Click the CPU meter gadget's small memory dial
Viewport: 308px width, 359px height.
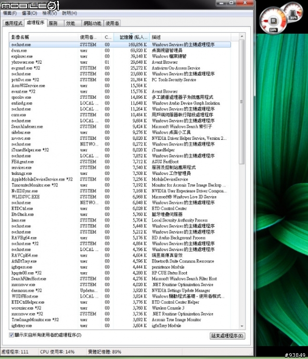(294, 13)
